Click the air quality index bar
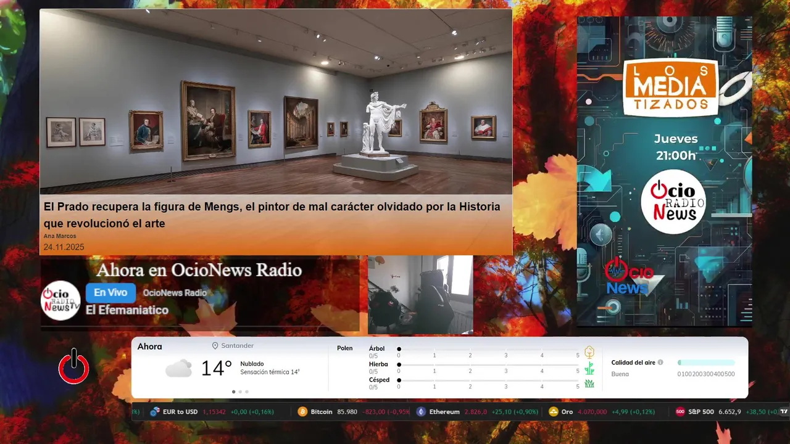790x444 pixels. (706, 363)
